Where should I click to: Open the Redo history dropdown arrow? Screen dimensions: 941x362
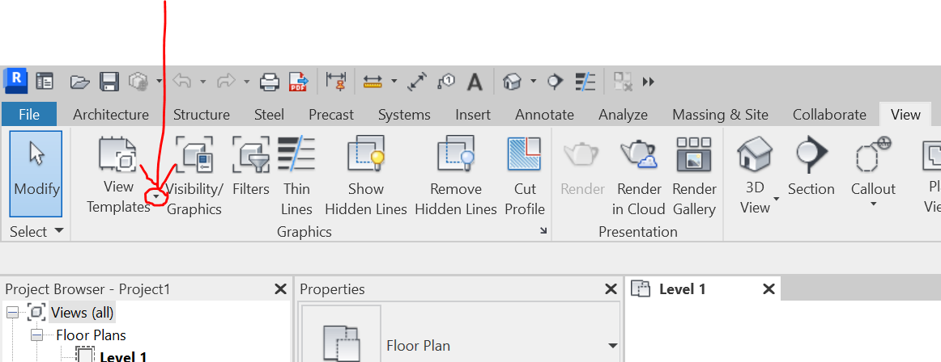(x=247, y=82)
